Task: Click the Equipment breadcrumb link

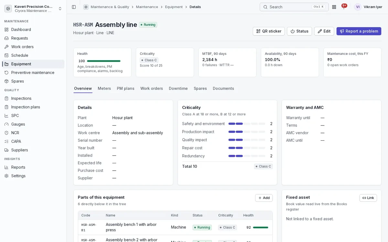Action: click(x=174, y=7)
